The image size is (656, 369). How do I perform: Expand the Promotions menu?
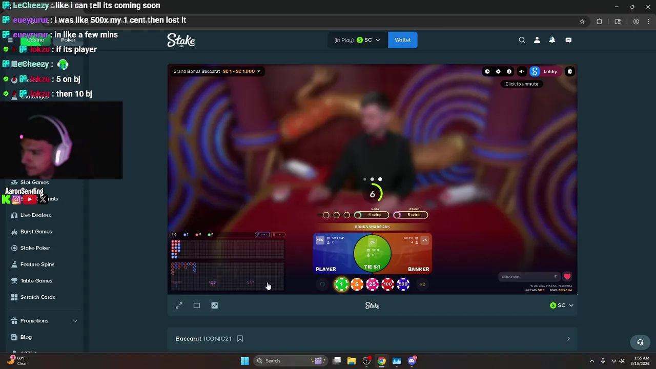pos(44,321)
